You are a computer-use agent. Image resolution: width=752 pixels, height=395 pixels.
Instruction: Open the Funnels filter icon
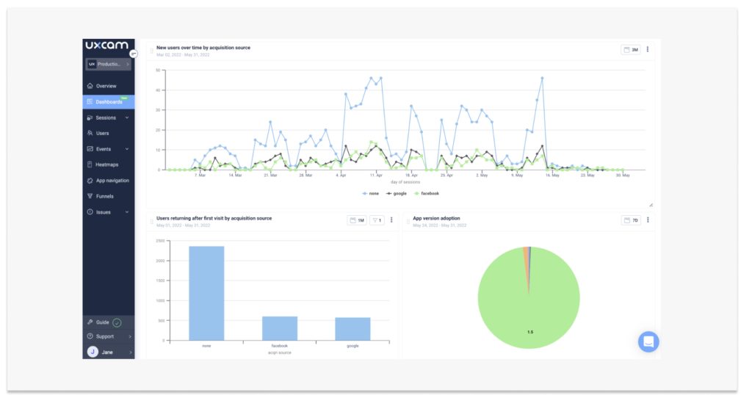(90, 196)
